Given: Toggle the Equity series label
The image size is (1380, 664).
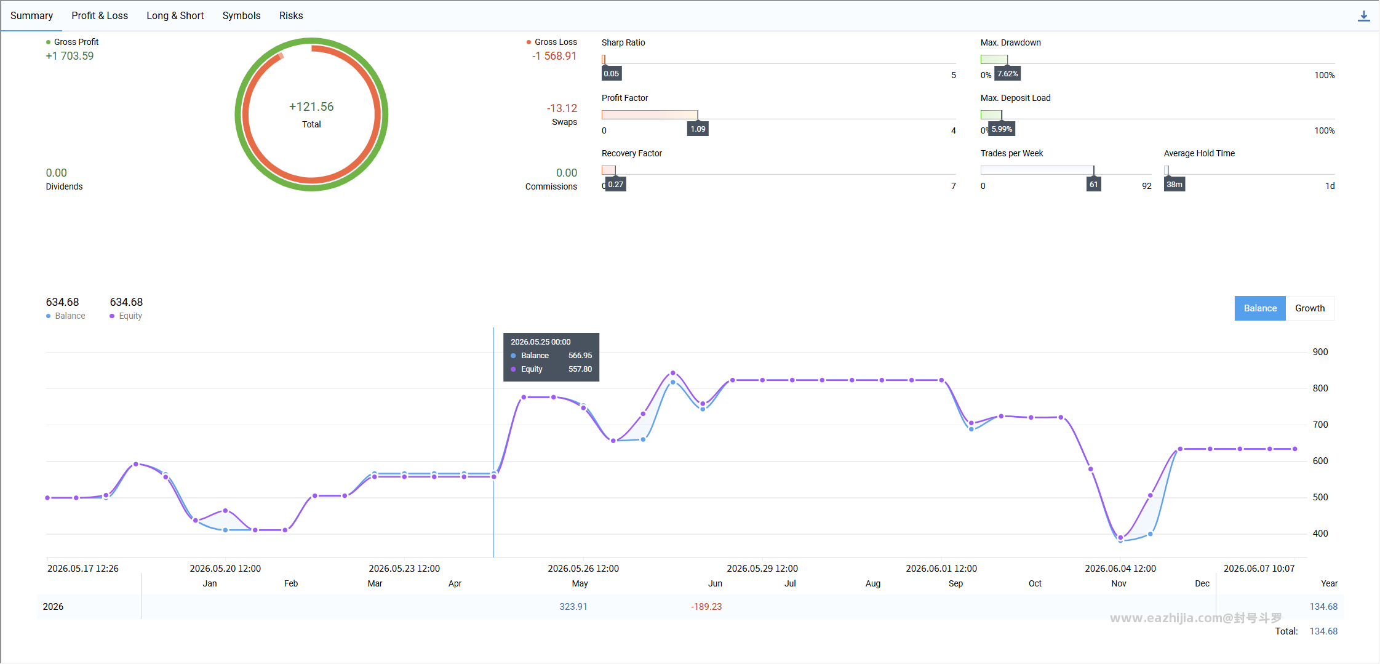Looking at the screenshot, I should (x=130, y=316).
